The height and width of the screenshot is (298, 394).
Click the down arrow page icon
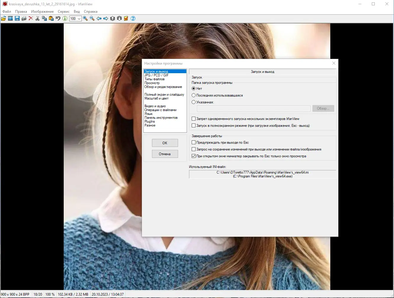119,18
